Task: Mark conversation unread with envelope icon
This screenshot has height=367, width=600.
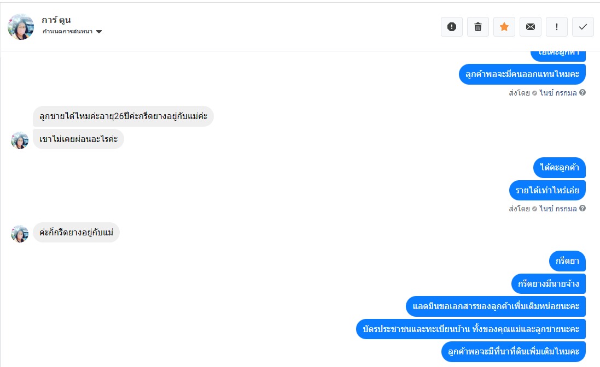Action: [531, 27]
